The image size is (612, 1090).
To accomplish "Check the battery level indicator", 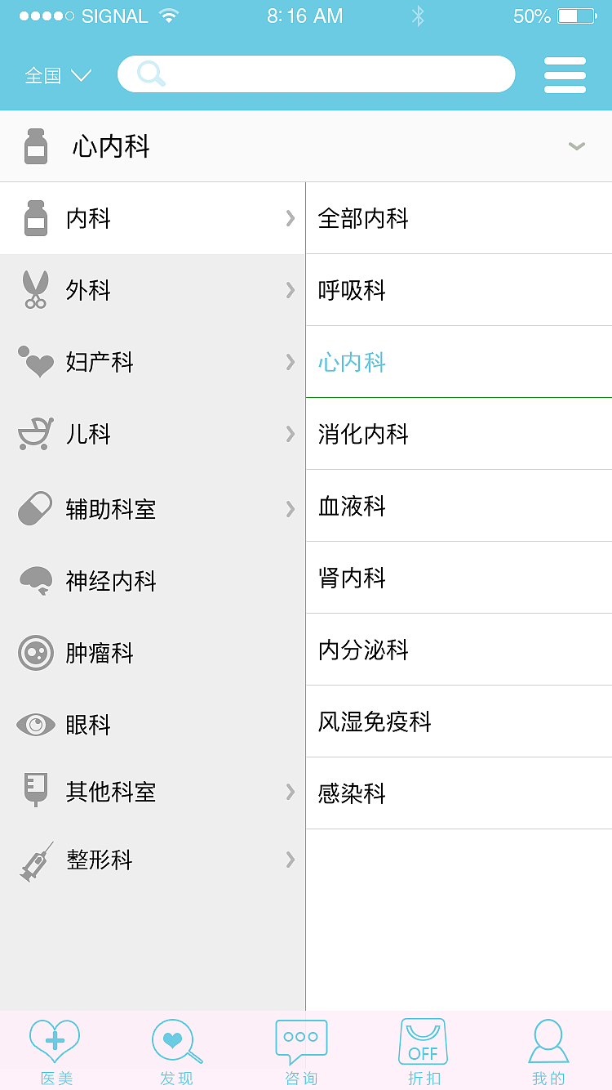I will 576,15.
